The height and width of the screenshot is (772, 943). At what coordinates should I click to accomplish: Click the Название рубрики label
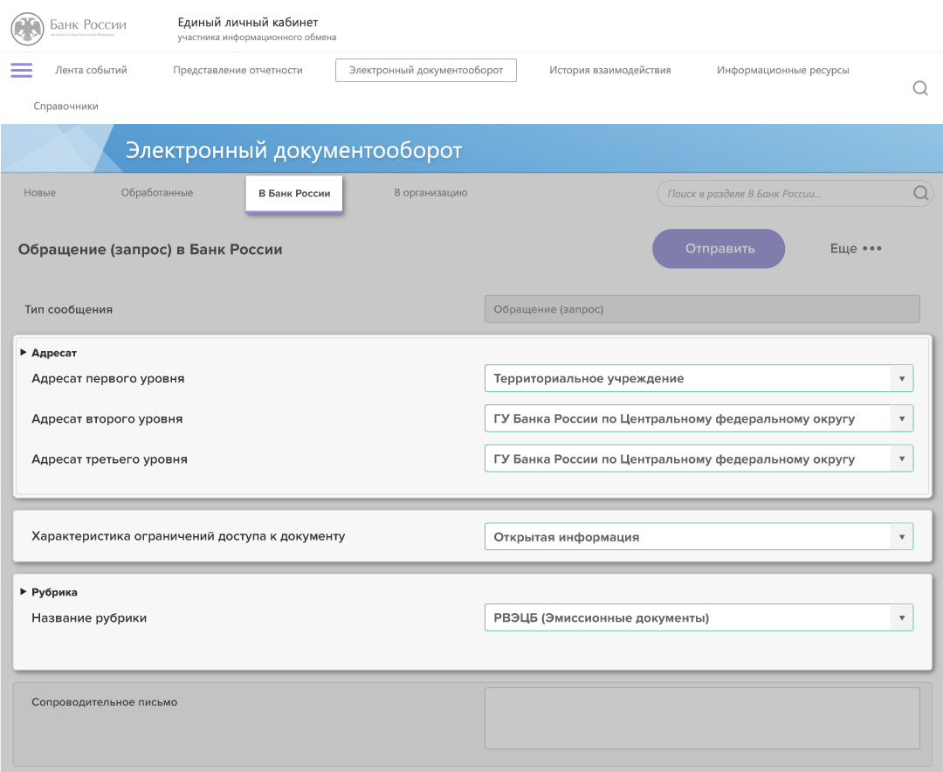point(89,618)
